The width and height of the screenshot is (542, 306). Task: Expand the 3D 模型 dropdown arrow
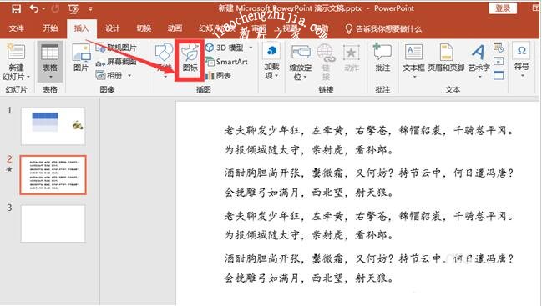[251, 48]
